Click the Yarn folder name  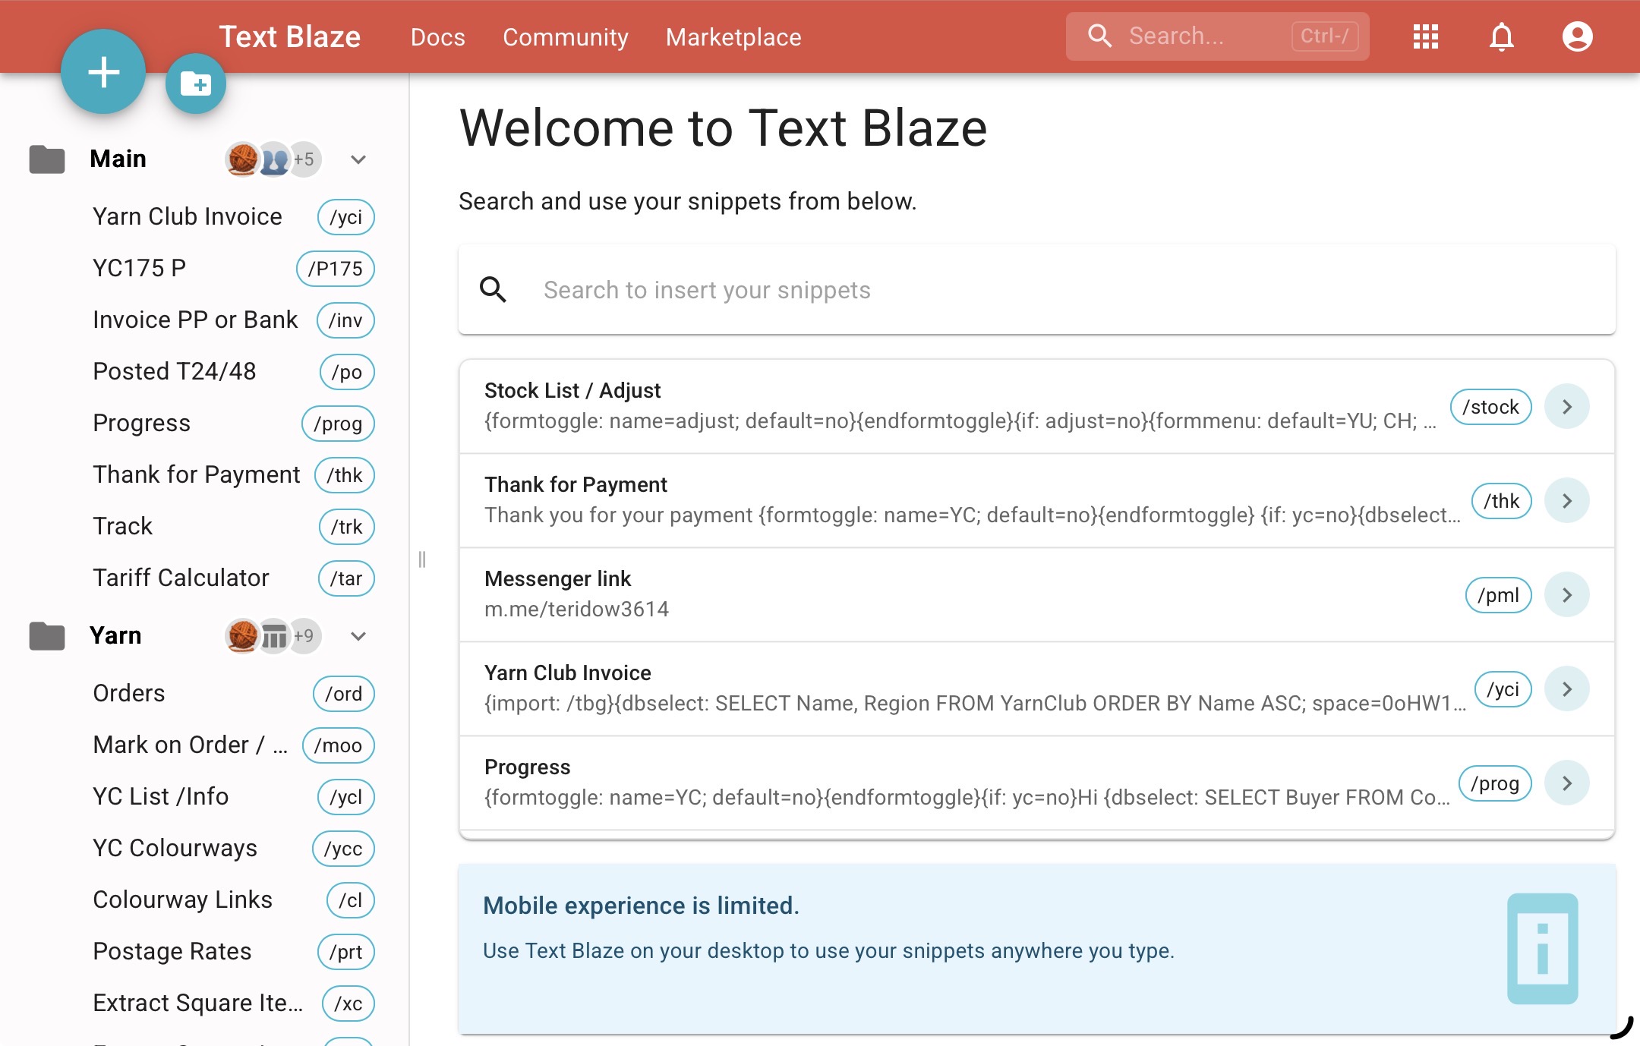point(115,635)
